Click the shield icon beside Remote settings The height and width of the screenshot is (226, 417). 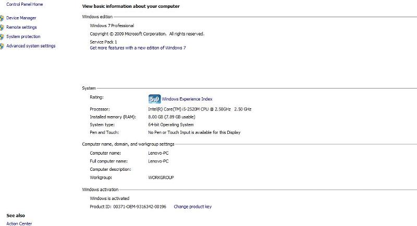tap(2, 27)
